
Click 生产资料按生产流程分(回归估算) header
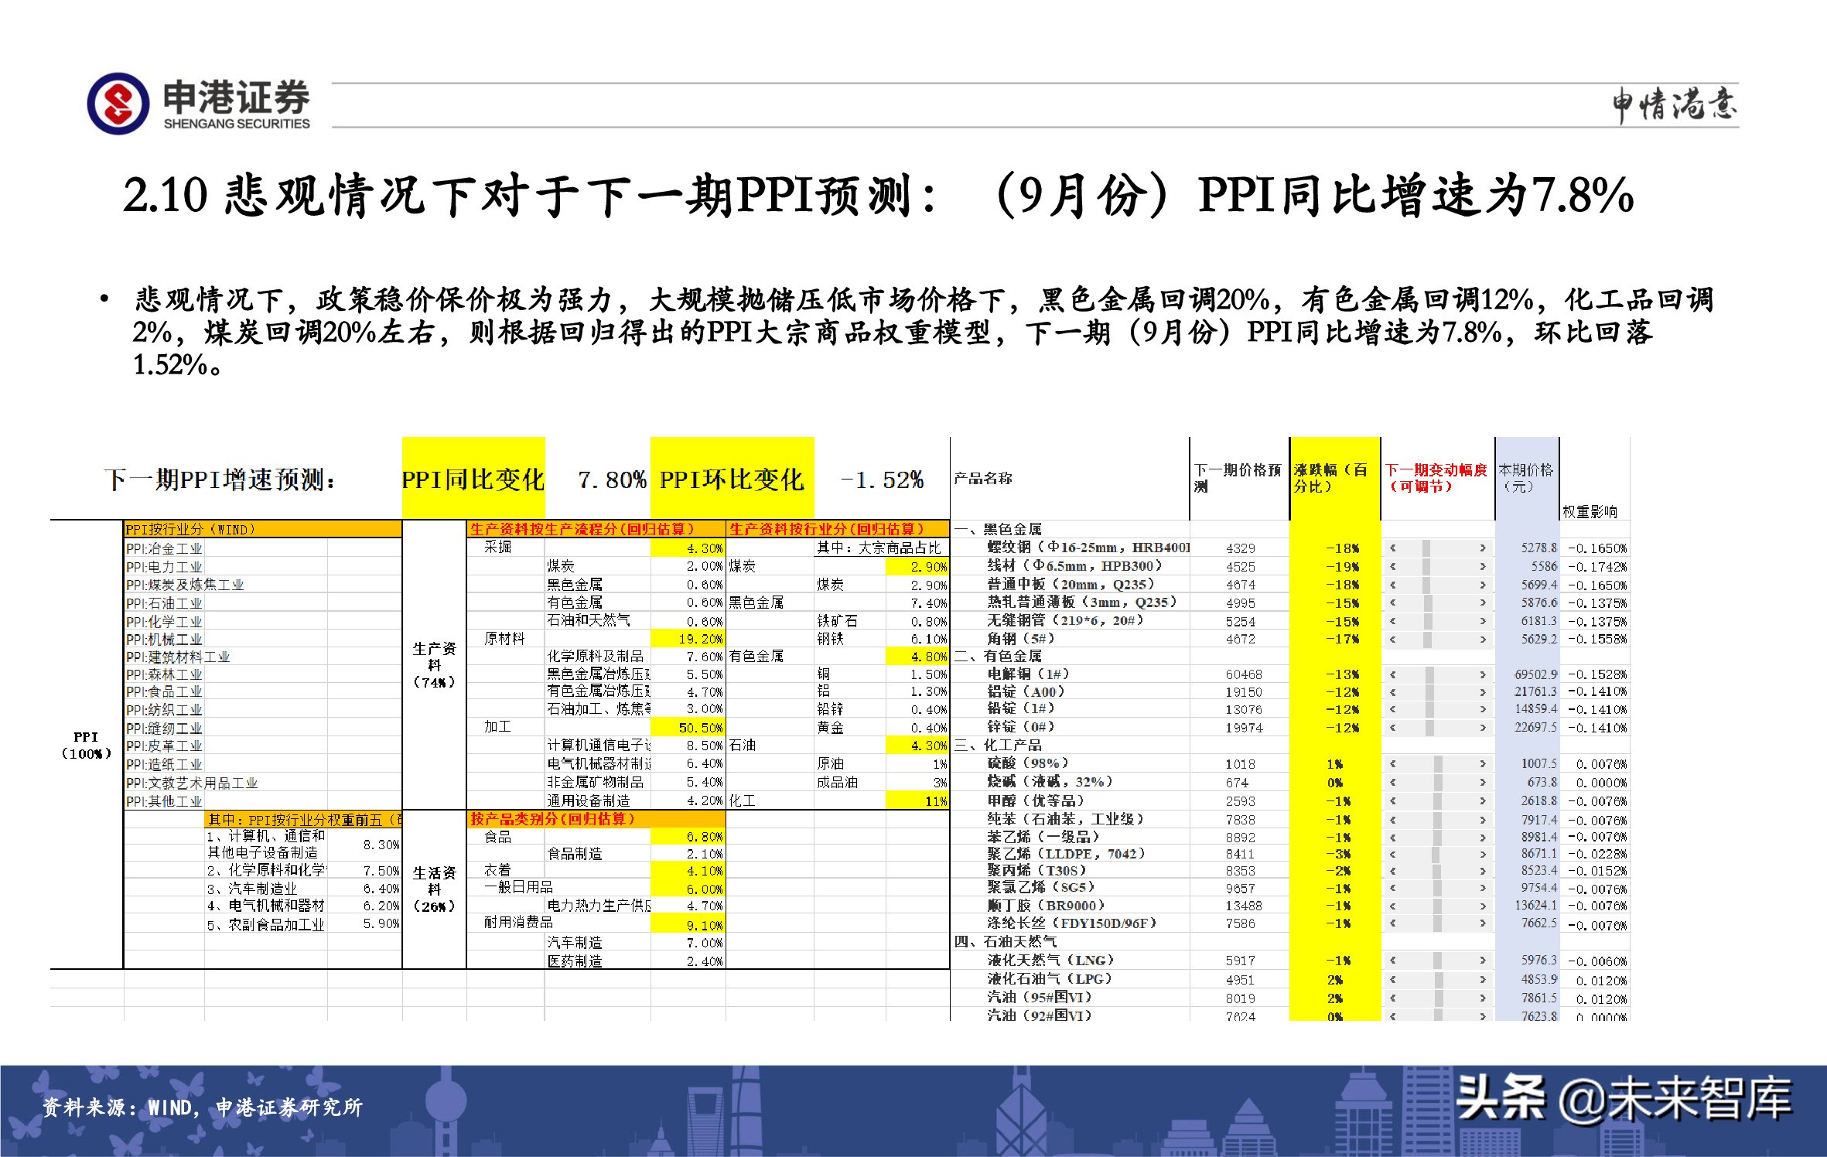click(x=596, y=529)
